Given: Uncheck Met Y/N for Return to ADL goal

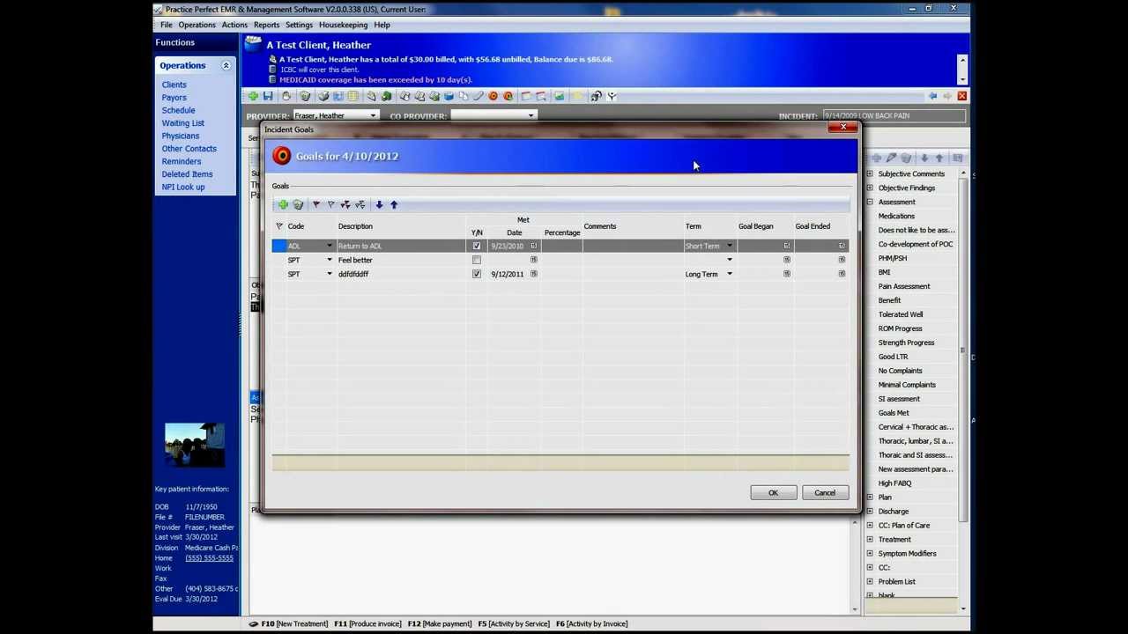Looking at the screenshot, I should [x=477, y=246].
